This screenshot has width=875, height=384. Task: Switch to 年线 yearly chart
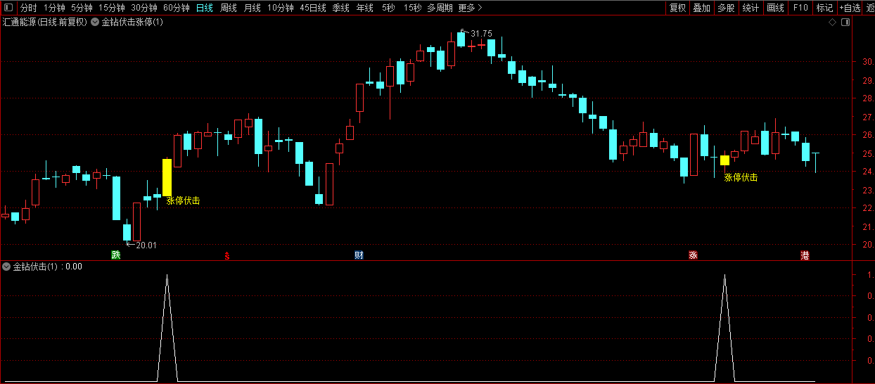tap(364, 8)
